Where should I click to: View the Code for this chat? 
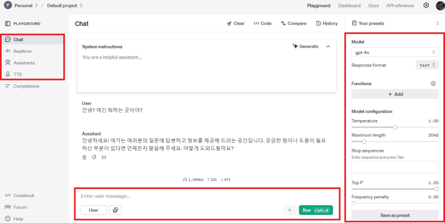(x=263, y=24)
